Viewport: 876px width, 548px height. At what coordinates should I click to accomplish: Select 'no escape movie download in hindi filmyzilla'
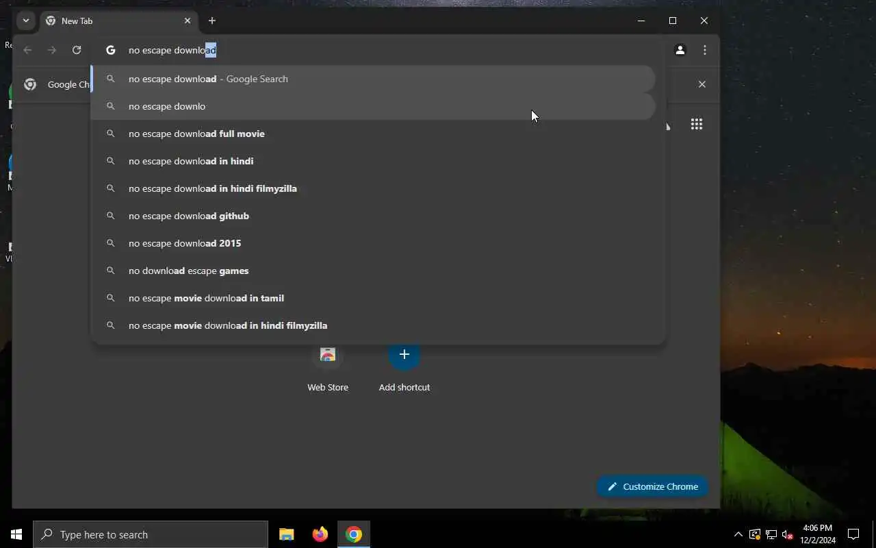(x=374, y=325)
